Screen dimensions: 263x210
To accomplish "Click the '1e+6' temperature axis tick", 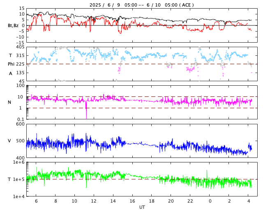I will [x=19, y=162].
